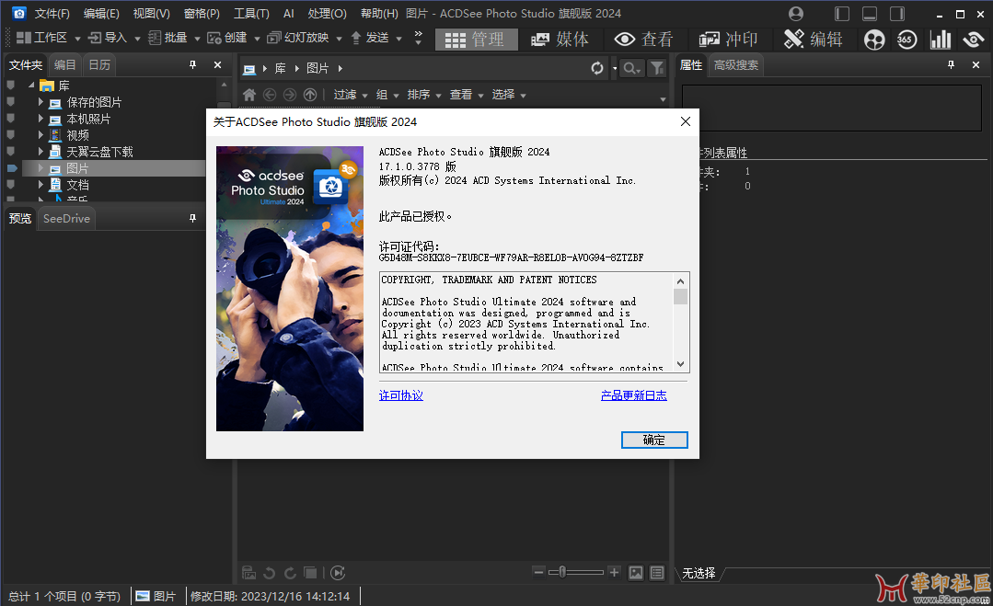
Task: Adjust the thumbnail size slider
Action: 562,573
